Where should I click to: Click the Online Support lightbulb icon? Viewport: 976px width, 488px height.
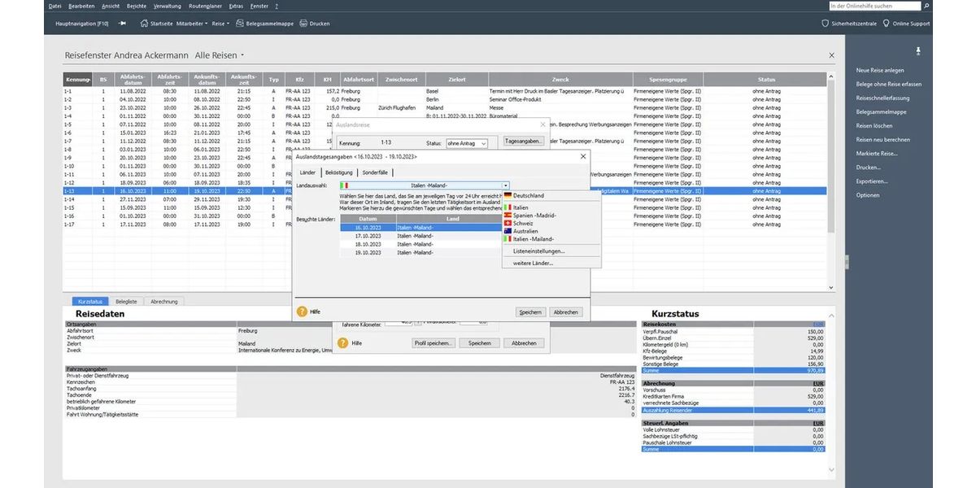coord(886,24)
